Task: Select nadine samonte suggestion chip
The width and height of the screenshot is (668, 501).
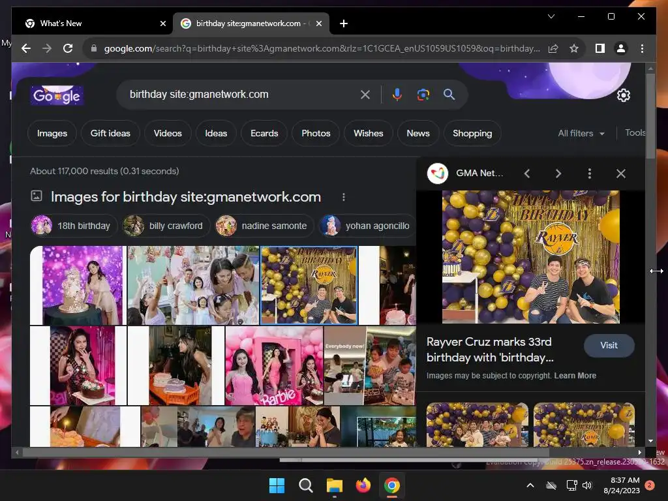Action: point(265,226)
